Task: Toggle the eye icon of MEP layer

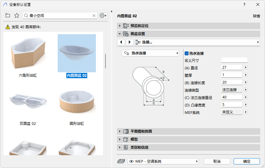Action: pos(131,161)
